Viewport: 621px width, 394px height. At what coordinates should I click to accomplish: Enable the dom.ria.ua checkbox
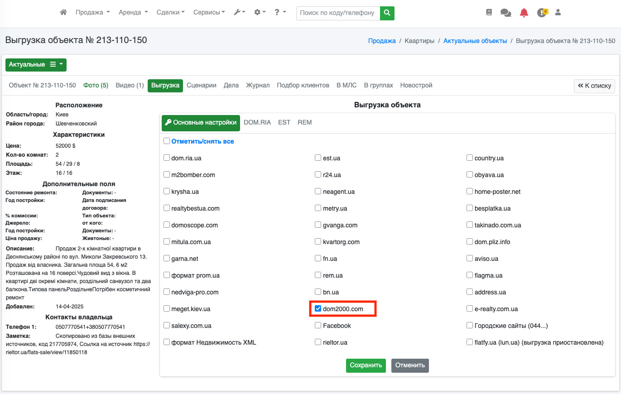pos(167,158)
